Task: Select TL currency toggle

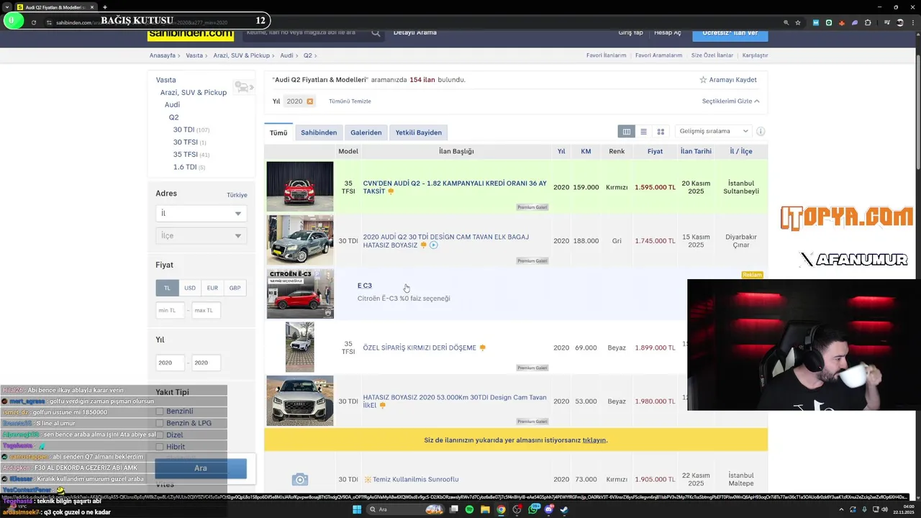Action: [x=167, y=288]
